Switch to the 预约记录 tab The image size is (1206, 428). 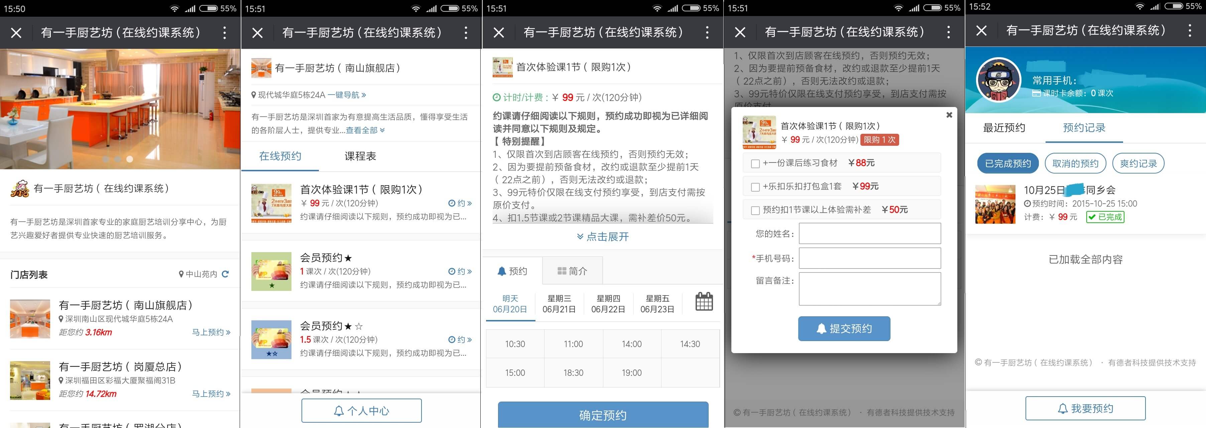(1084, 128)
